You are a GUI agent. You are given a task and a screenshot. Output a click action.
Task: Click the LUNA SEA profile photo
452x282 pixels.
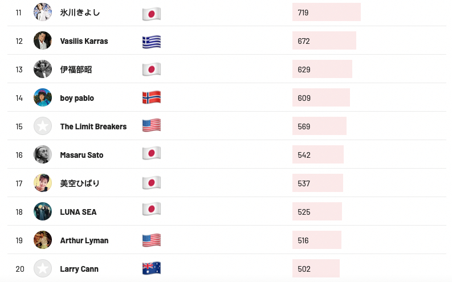(x=43, y=212)
